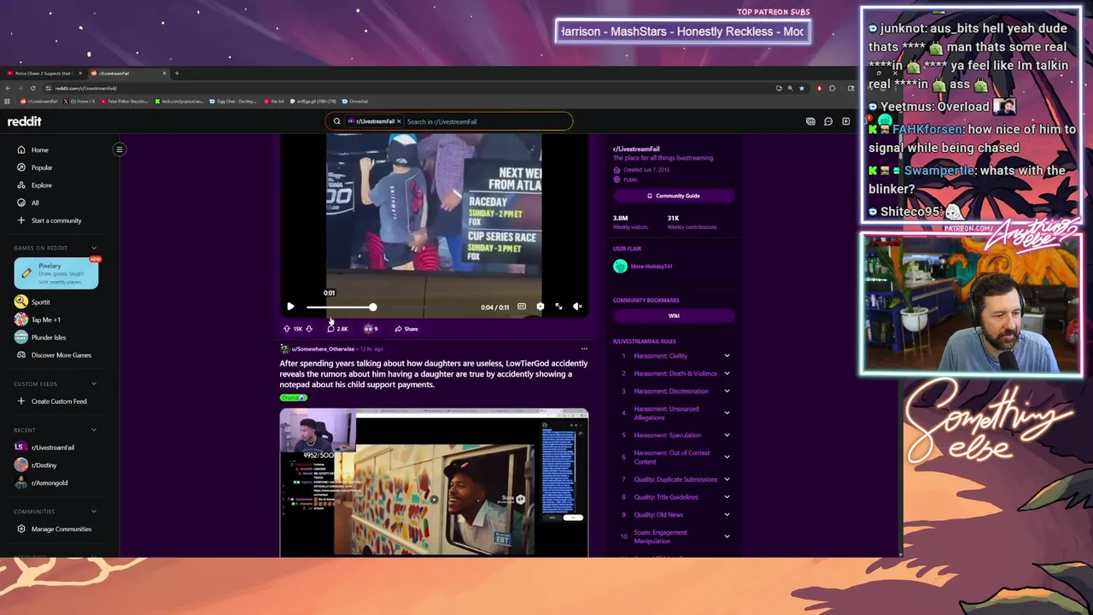Open video settings gear
Viewport: 1093px width, 615px height.
click(x=540, y=307)
